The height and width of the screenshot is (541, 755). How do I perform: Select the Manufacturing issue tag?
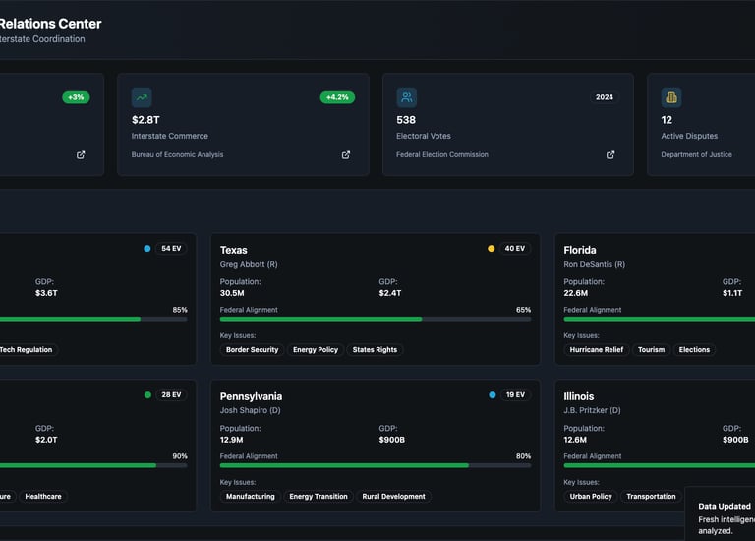[x=251, y=496]
